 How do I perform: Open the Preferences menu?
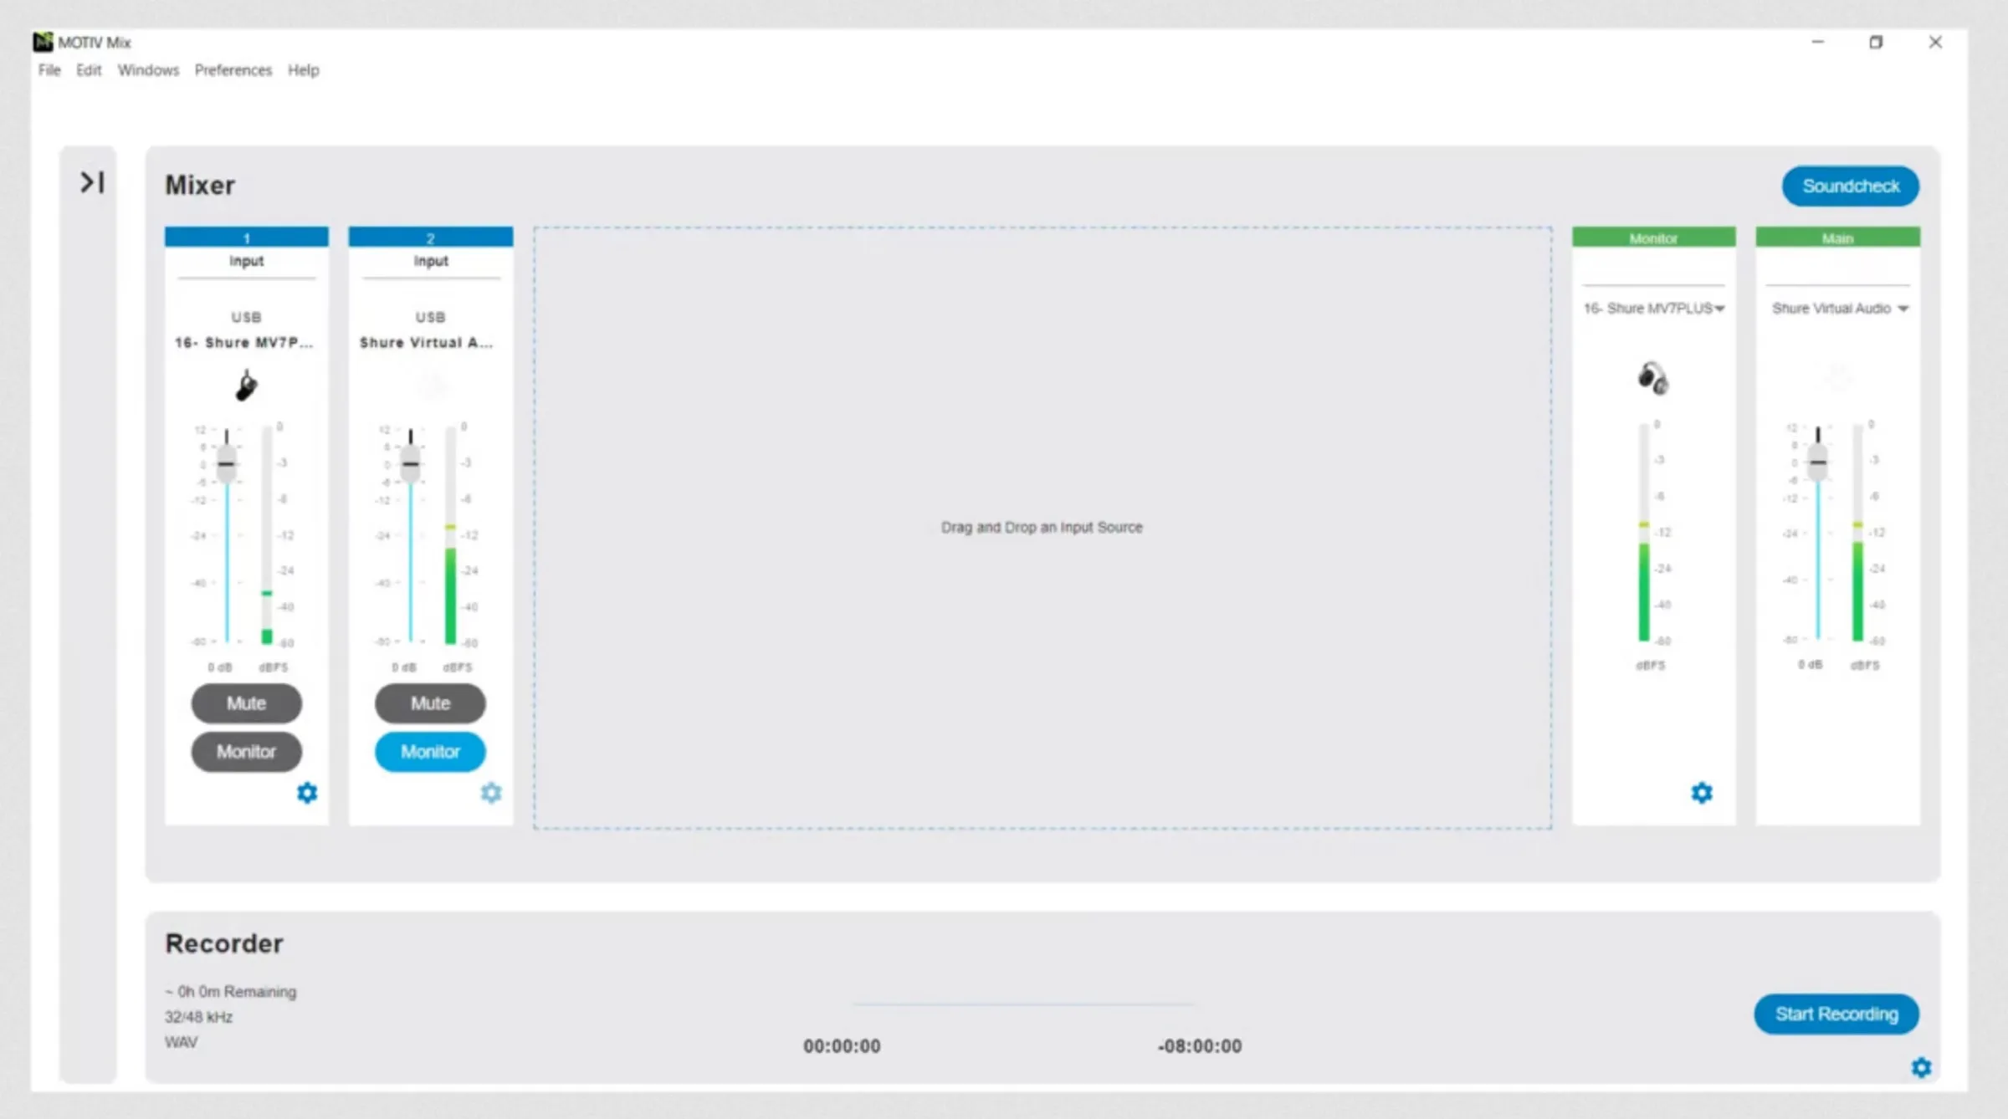coord(233,70)
